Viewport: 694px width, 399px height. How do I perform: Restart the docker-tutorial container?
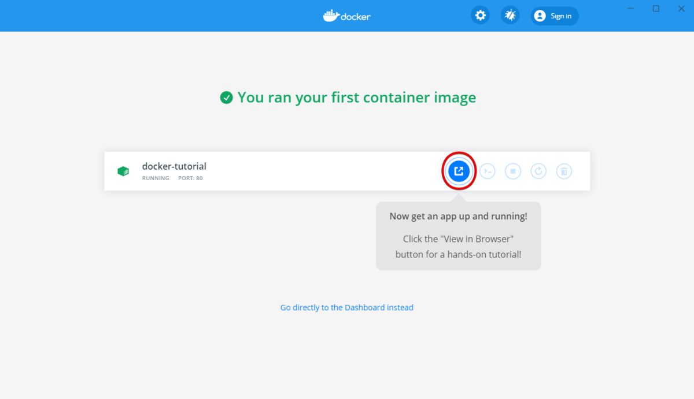click(x=538, y=171)
